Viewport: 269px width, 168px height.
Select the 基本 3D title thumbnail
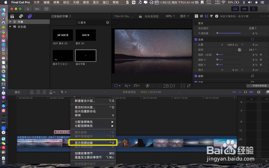click(86, 35)
